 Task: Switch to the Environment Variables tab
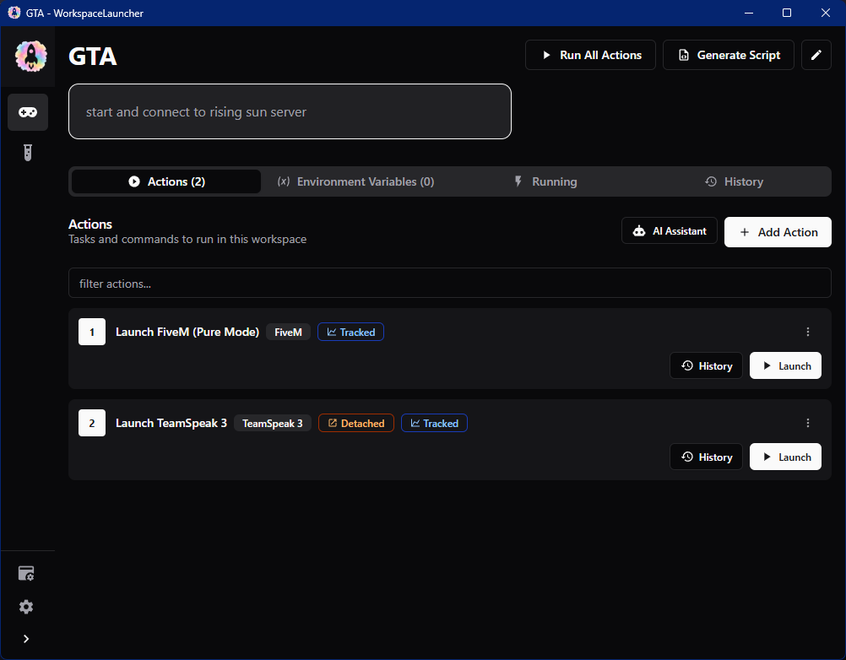pos(355,181)
